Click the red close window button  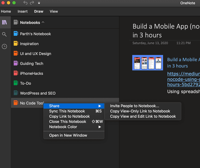pyautogui.click(x=3, y=3)
